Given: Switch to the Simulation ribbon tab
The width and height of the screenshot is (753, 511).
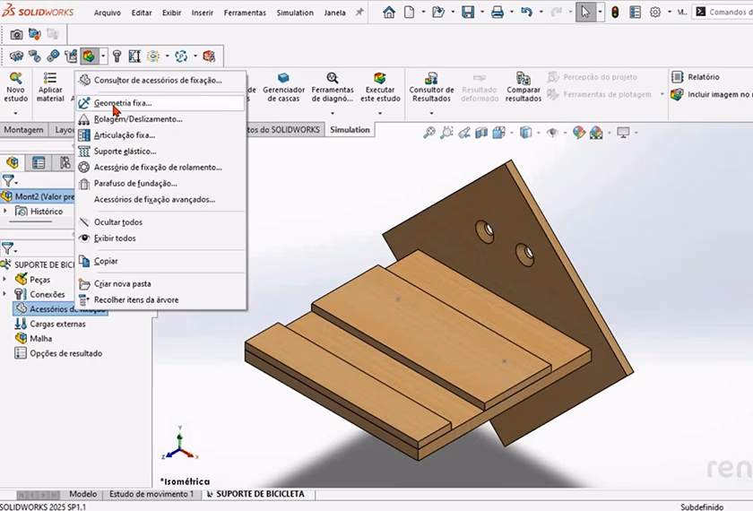Looking at the screenshot, I should click(349, 130).
